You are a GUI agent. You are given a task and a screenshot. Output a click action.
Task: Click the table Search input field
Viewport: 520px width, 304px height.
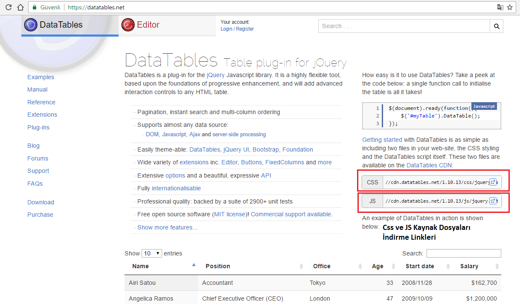coord(463,253)
